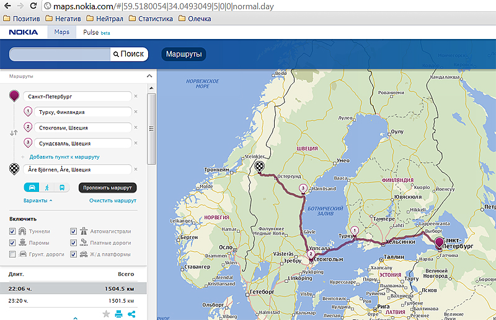Uncheck the Туннели checkbox
The image size is (496, 320).
point(13,231)
